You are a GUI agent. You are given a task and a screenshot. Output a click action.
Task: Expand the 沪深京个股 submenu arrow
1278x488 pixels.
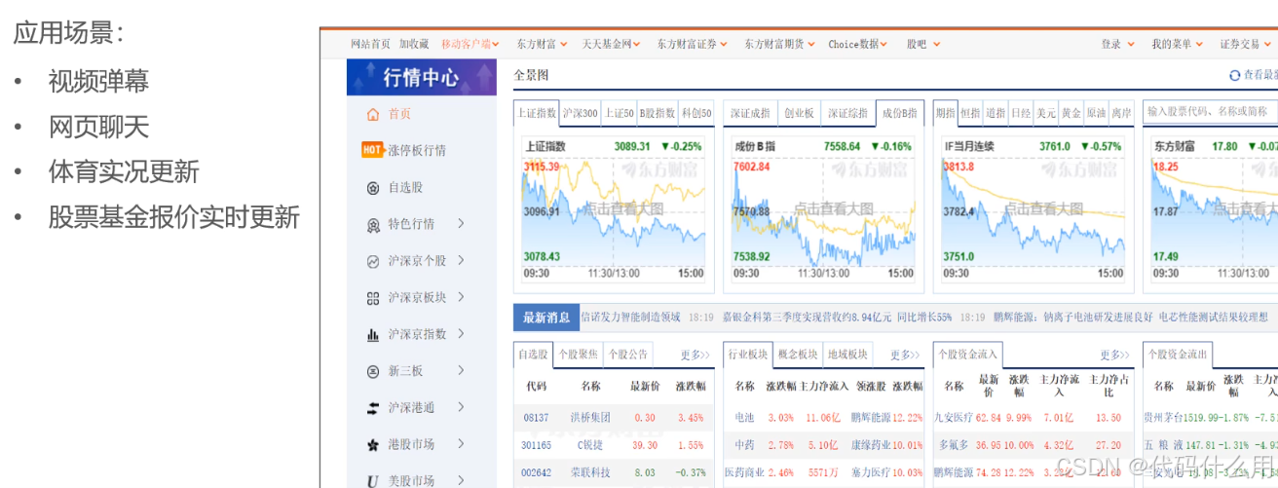tap(461, 260)
